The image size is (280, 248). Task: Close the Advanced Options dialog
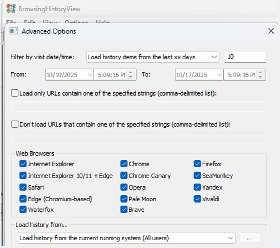271,31
